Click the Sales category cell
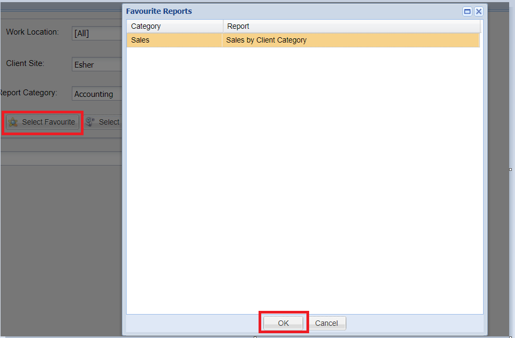 (x=175, y=40)
